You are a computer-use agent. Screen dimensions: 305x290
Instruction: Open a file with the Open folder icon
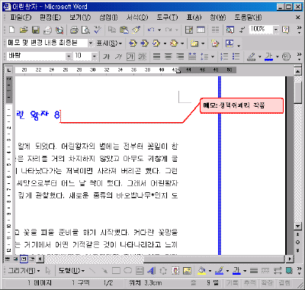point(24,30)
